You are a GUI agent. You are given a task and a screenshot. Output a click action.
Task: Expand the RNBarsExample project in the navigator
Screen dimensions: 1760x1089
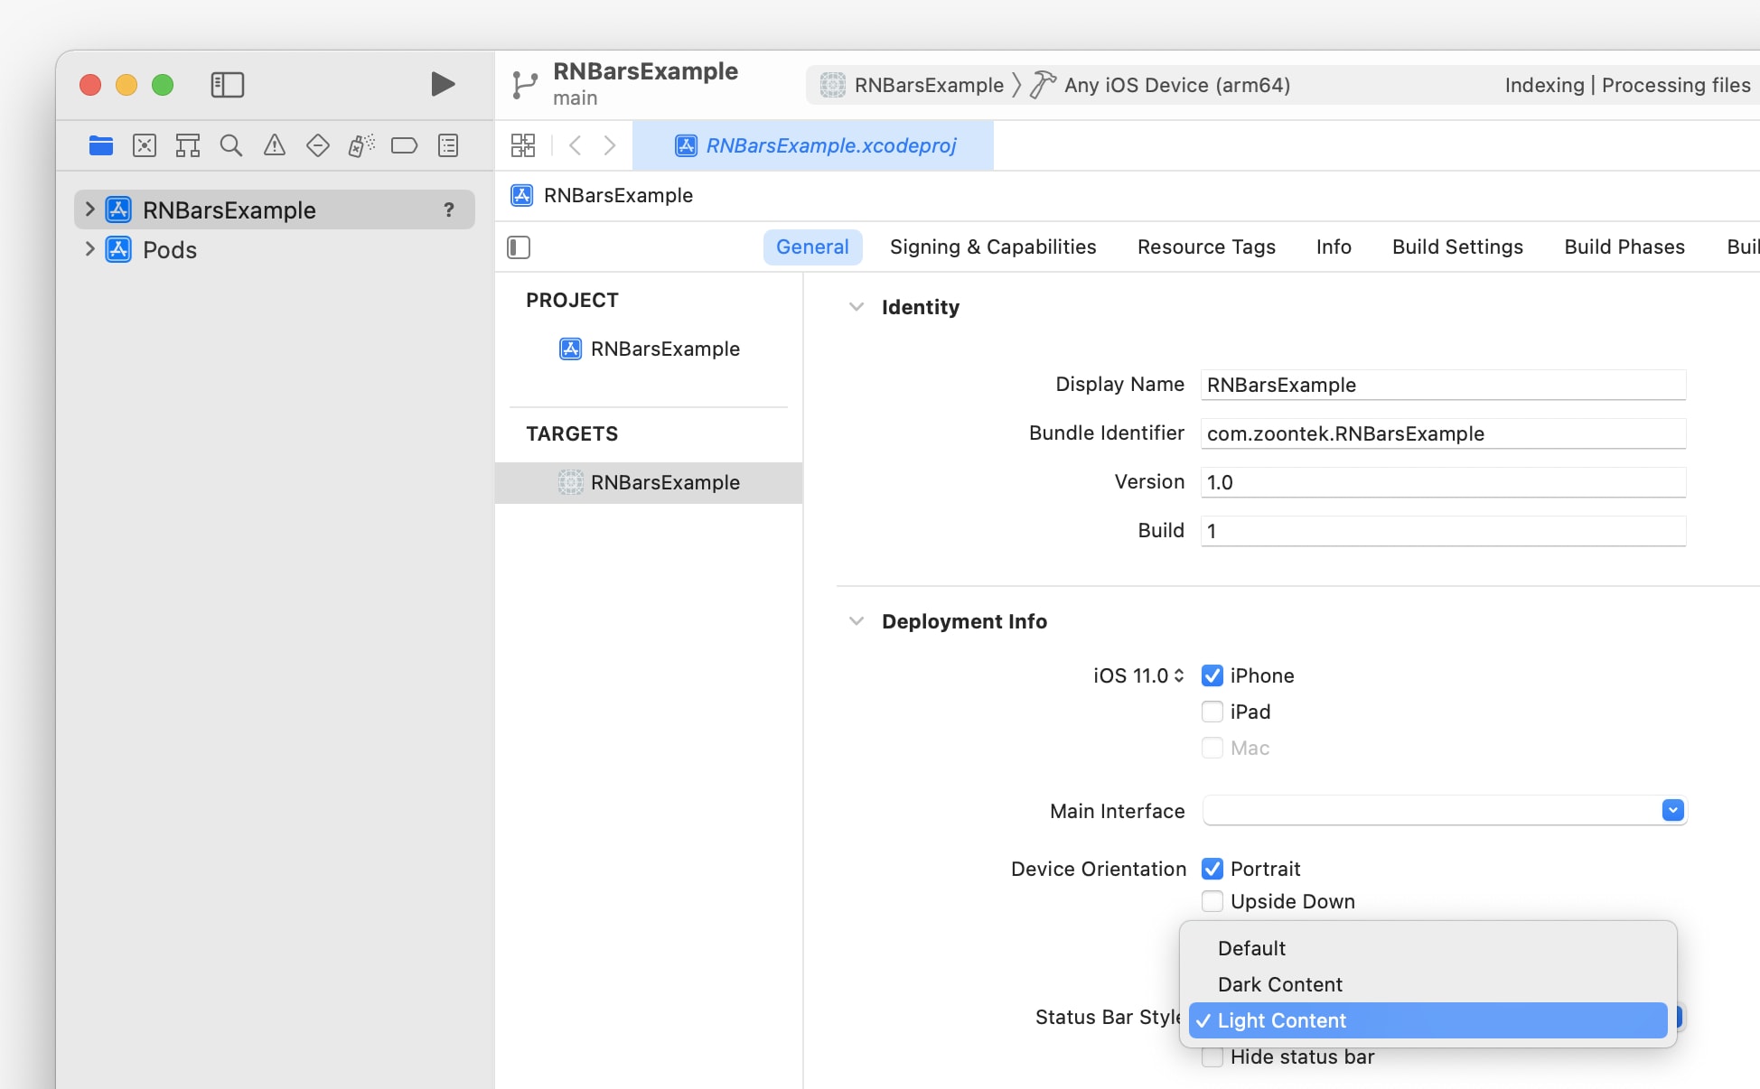coord(89,209)
